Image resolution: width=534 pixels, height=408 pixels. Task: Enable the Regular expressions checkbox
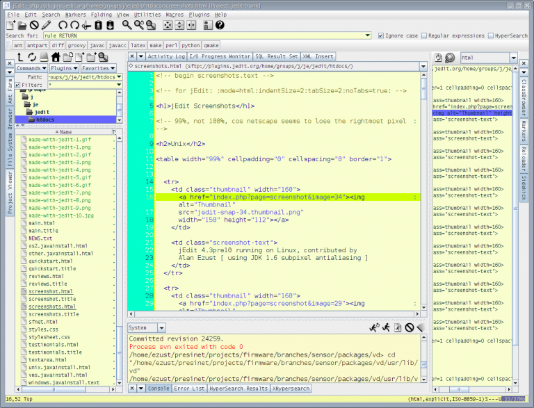[424, 35]
